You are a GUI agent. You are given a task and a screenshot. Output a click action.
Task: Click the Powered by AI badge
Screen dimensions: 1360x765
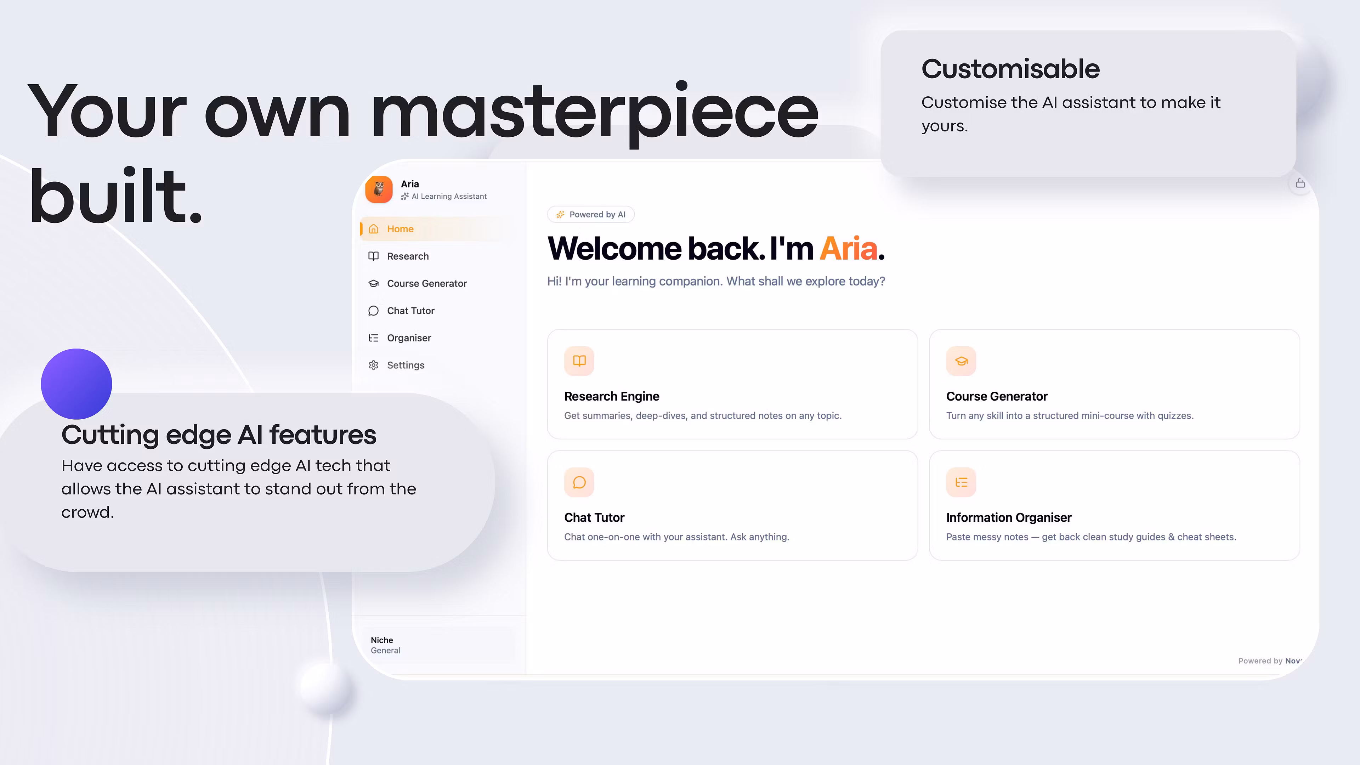pyautogui.click(x=591, y=214)
